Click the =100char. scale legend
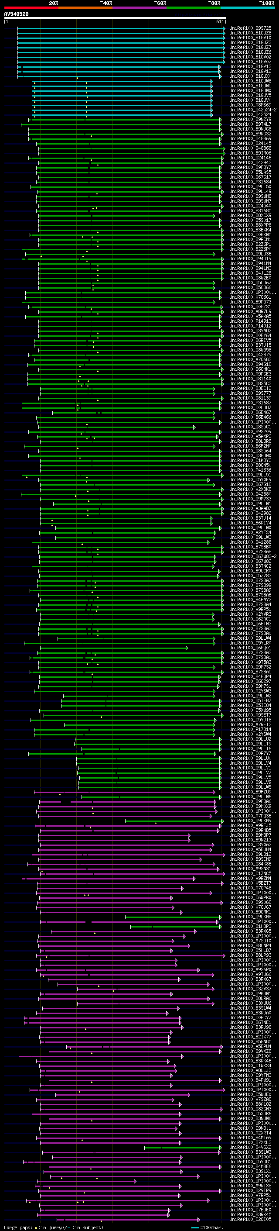279x1231 pixels. pos(208,1227)
